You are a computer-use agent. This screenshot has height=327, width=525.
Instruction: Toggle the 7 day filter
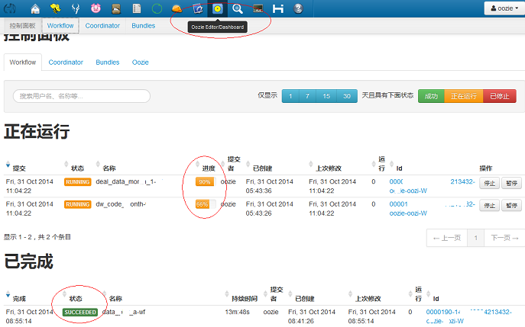[307, 96]
